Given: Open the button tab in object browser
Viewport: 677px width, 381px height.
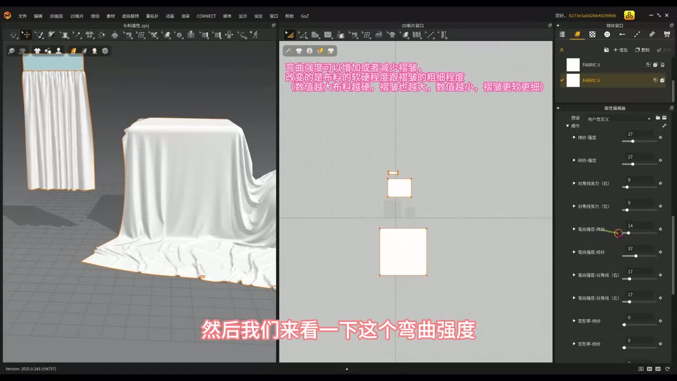Looking at the screenshot, I should click(607, 34).
